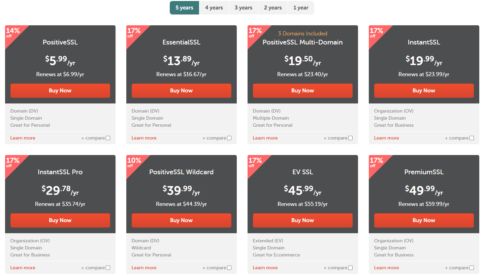Viewport: 485px width, 276px height.
Task: Switch to the 2 years tab
Action: point(273,8)
